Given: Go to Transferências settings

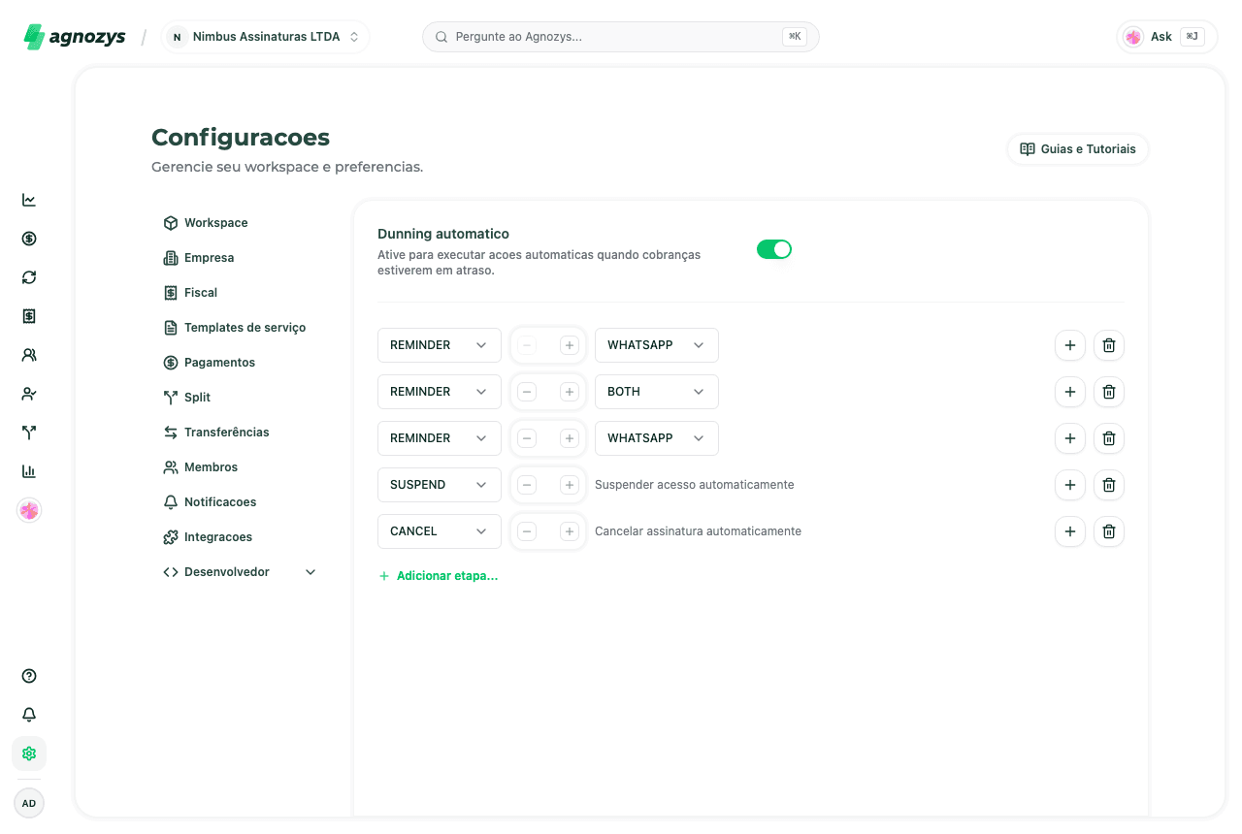Looking at the screenshot, I should coord(240,433).
